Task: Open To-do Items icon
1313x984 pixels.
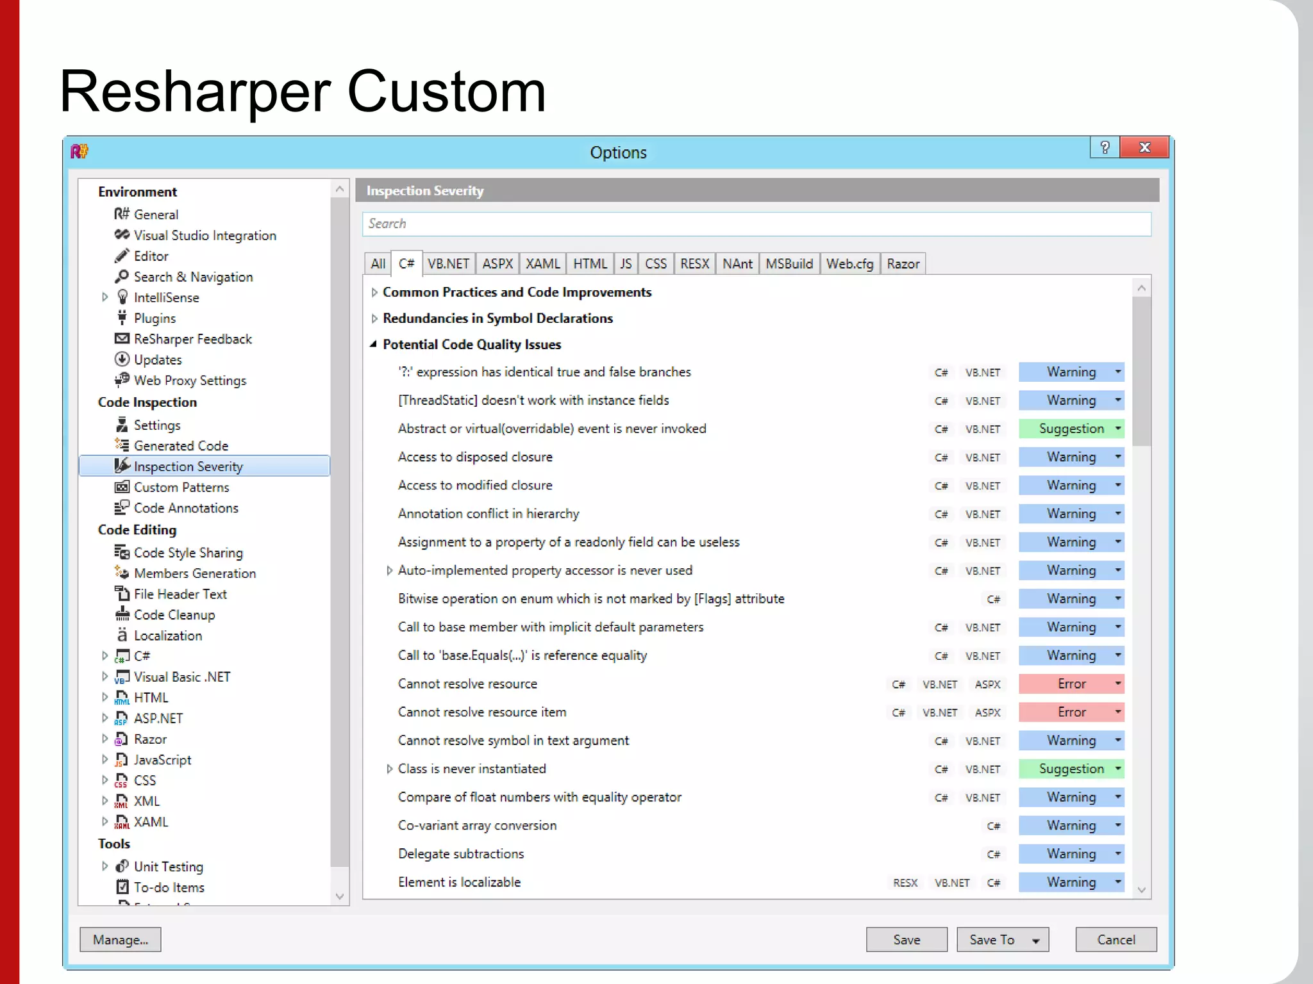Action: click(122, 887)
